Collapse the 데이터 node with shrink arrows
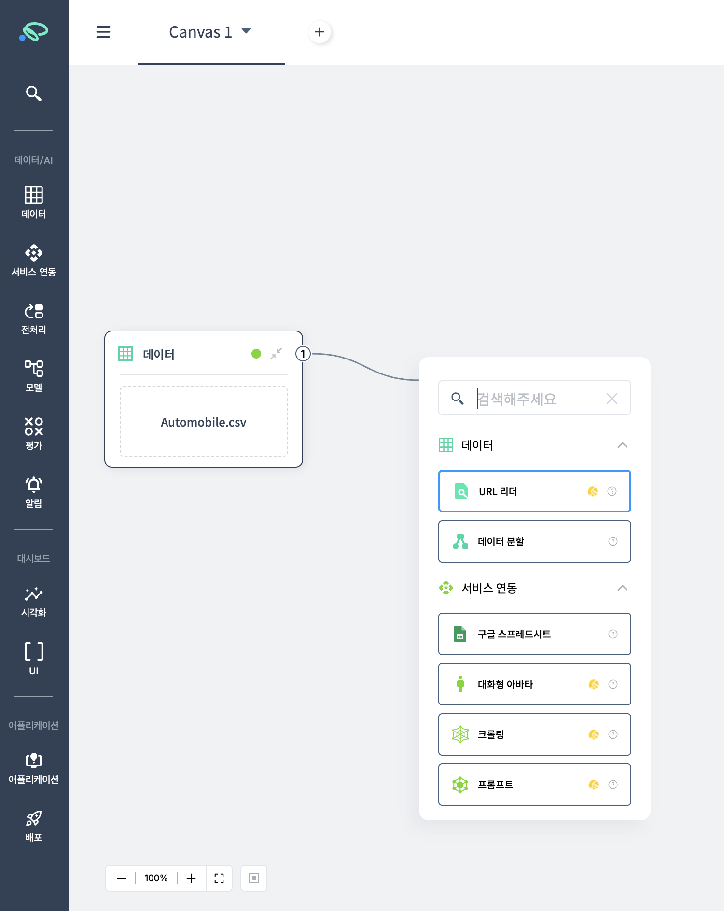Viewport: 724px width, 911px height. 276,354
